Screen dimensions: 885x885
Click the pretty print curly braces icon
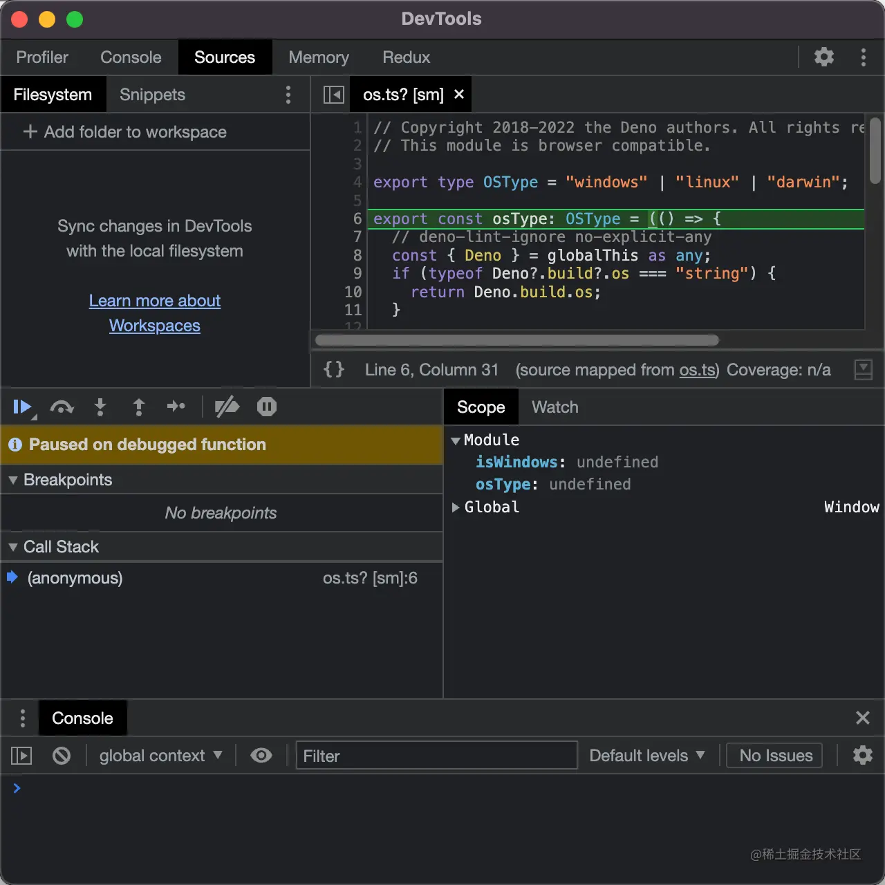pos(334,369)
